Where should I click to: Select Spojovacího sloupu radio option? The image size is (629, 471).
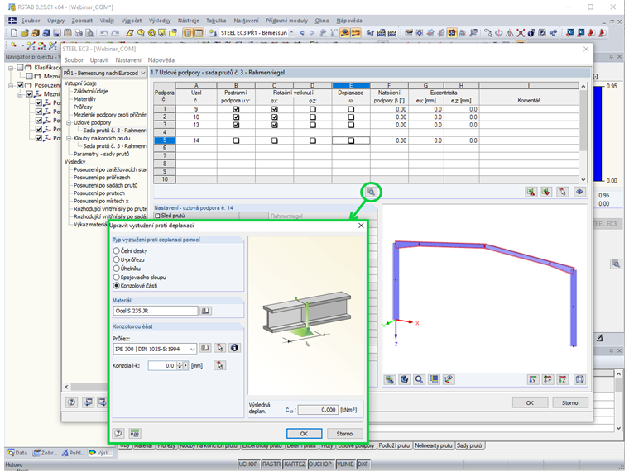117,277
